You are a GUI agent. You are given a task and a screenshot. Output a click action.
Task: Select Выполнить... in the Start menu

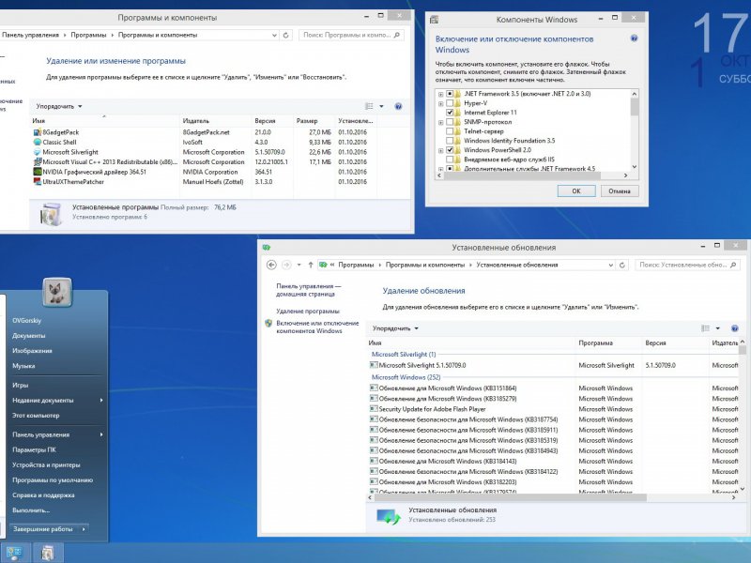click(x=31, y=510)
